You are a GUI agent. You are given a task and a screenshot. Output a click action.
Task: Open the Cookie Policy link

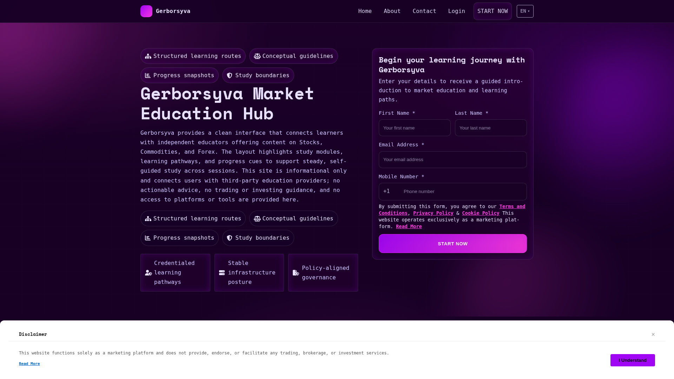(481, 213)
